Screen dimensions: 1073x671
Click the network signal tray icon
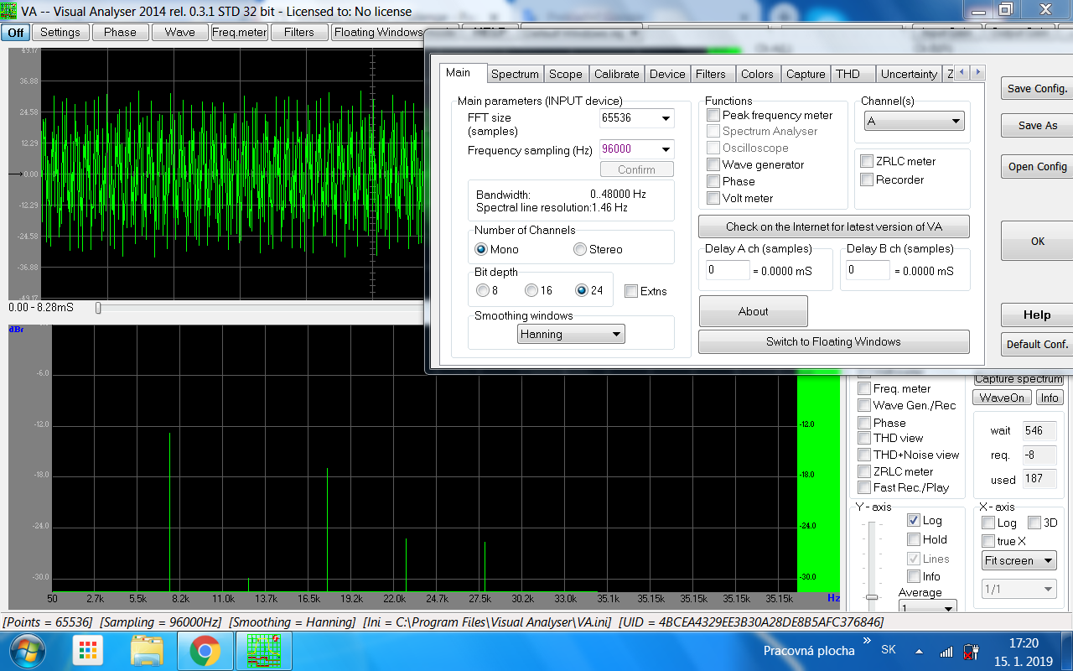(x=946, y=651)
